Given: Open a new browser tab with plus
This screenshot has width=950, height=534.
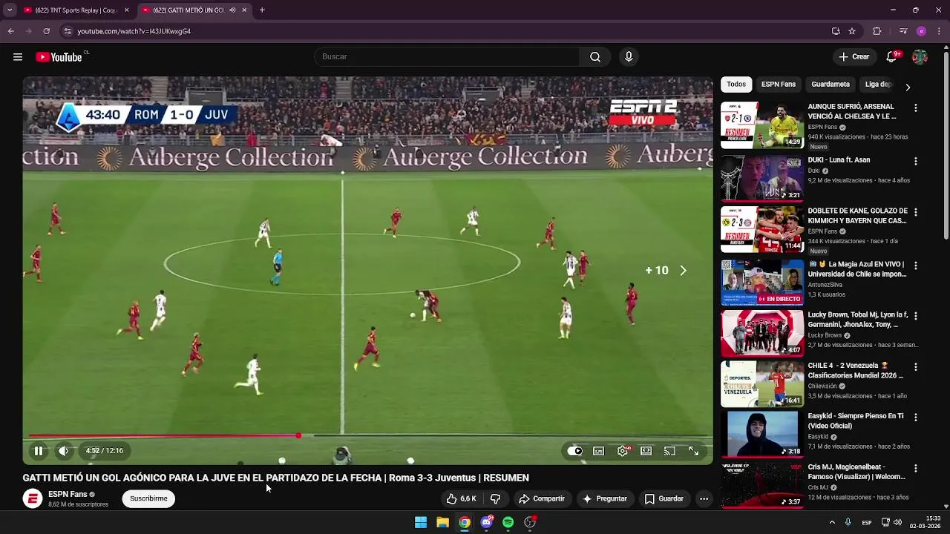Looking at the screenshot, I should pos(262,10).
